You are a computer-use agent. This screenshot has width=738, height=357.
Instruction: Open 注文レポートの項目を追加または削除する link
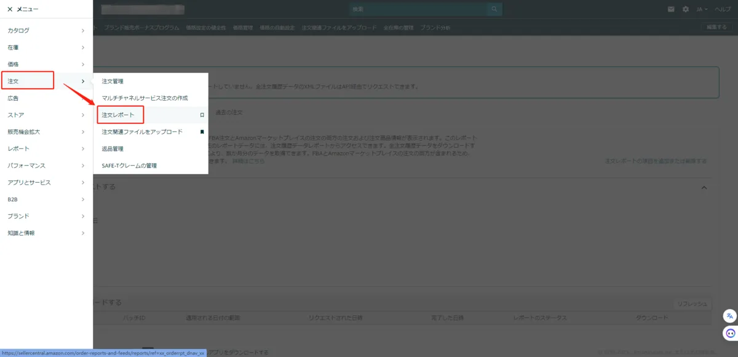pyautogui.click(x=656, y=161)
